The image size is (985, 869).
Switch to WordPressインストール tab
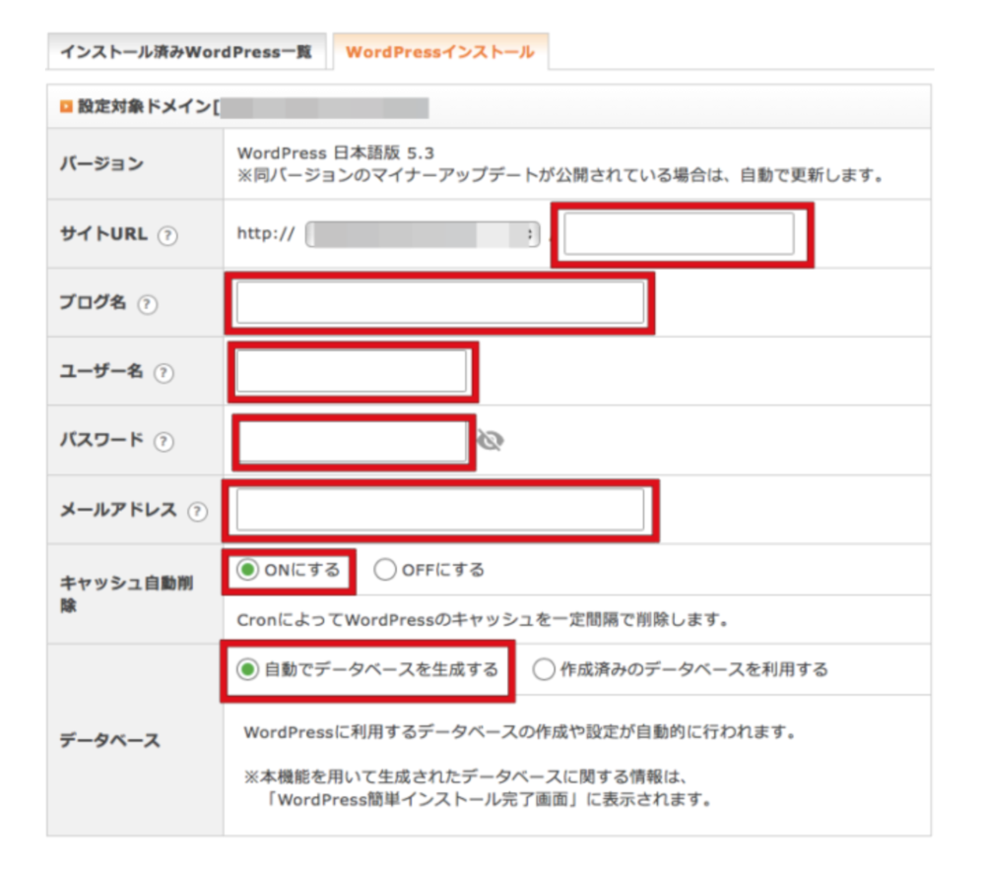click(x=440, y=51)
